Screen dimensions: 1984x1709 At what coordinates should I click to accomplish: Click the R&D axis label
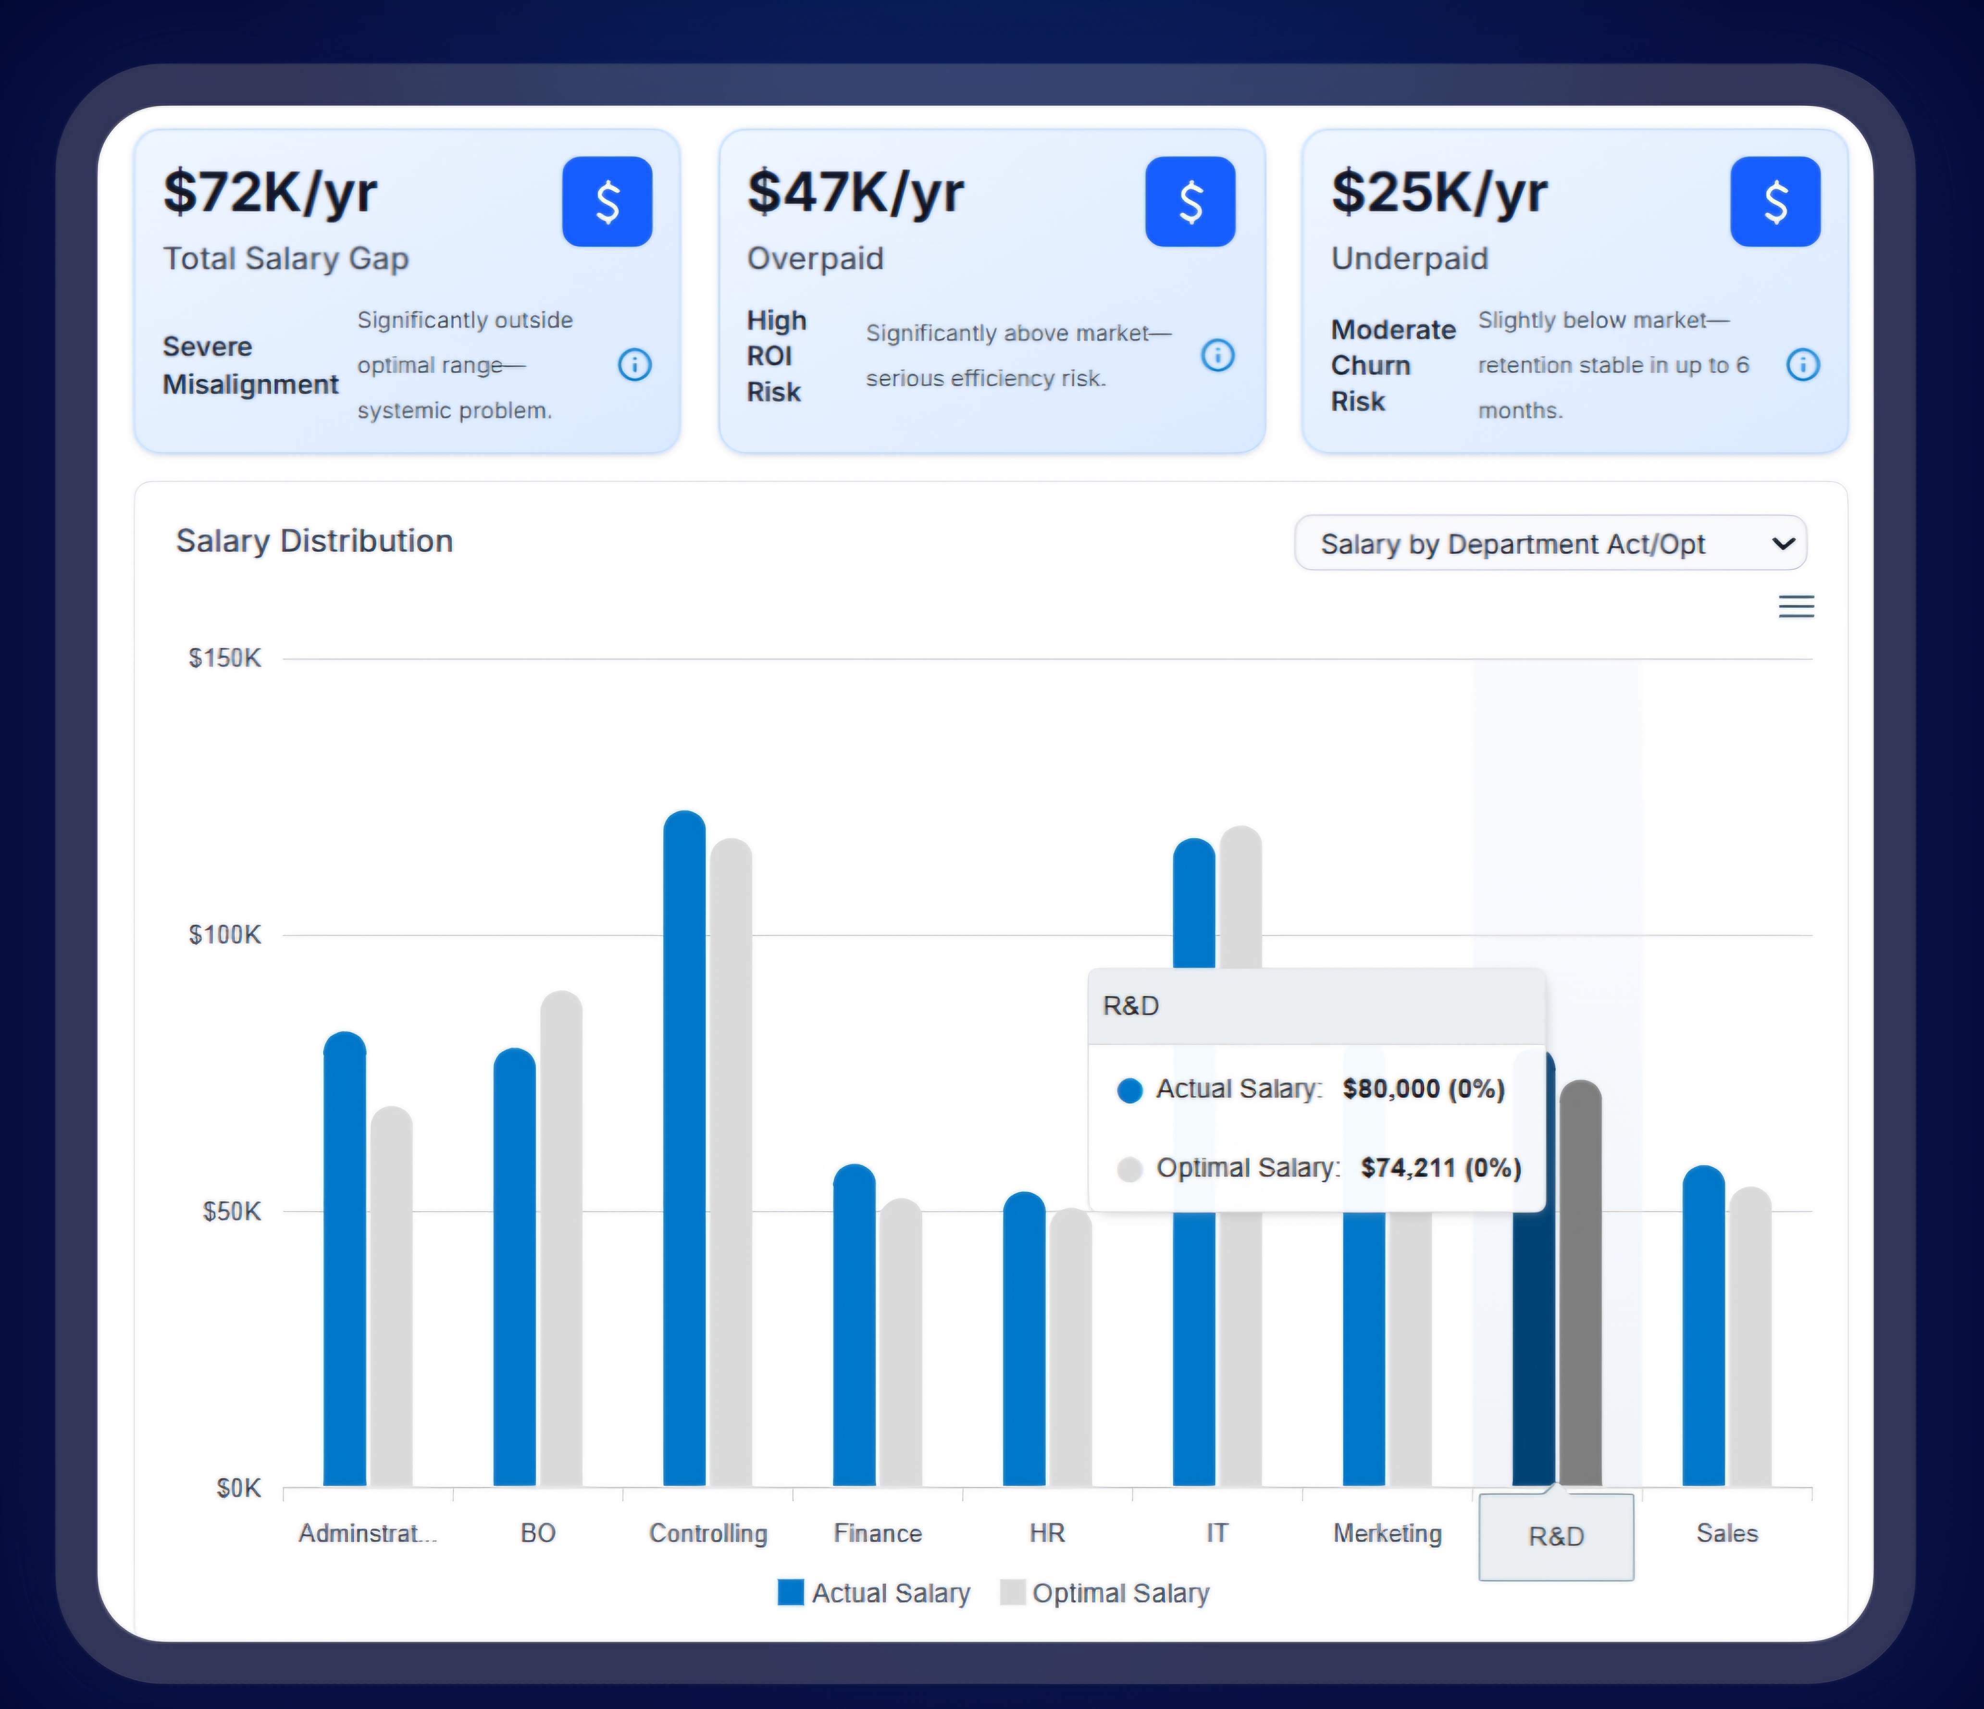coord(1556,1536)
